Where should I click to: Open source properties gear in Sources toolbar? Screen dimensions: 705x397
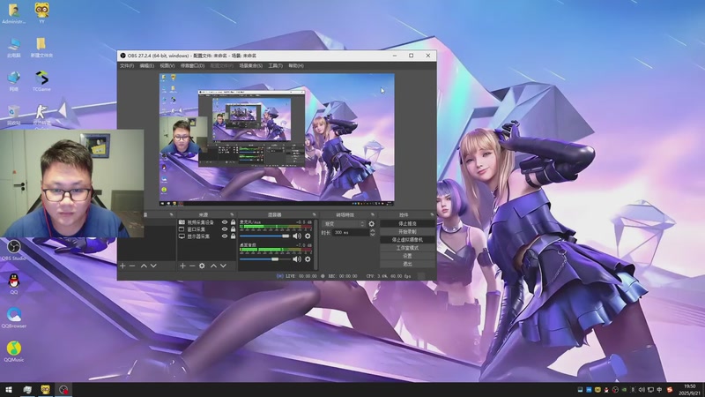(x=202, y=266)
